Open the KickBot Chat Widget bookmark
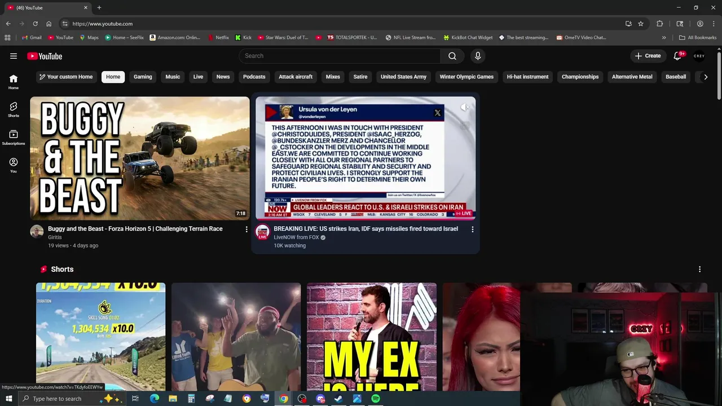 (468, 38)
